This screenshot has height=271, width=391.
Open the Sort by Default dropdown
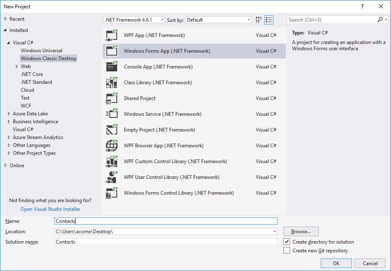click(219, 20)
